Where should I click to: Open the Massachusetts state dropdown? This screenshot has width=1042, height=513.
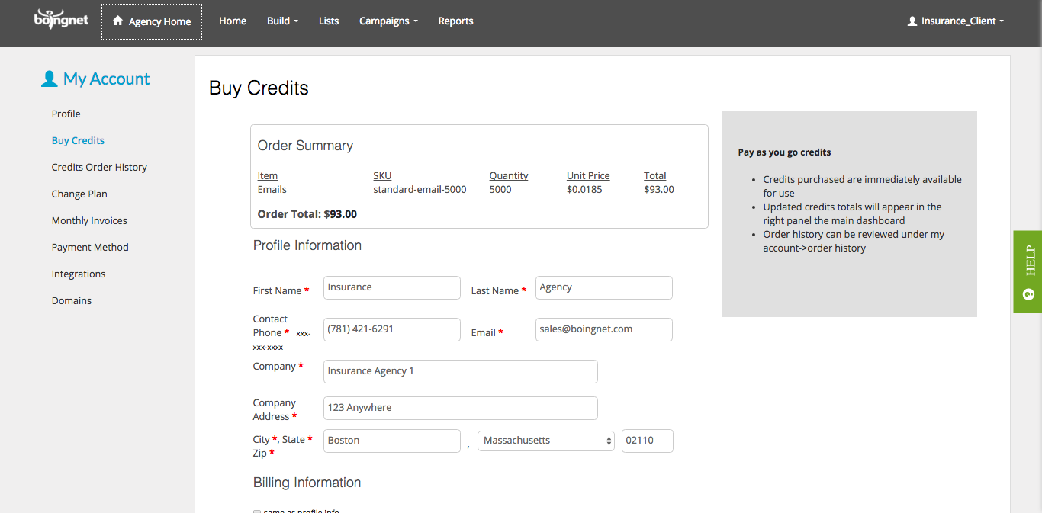pyautogui.click(x=546, y=441)
